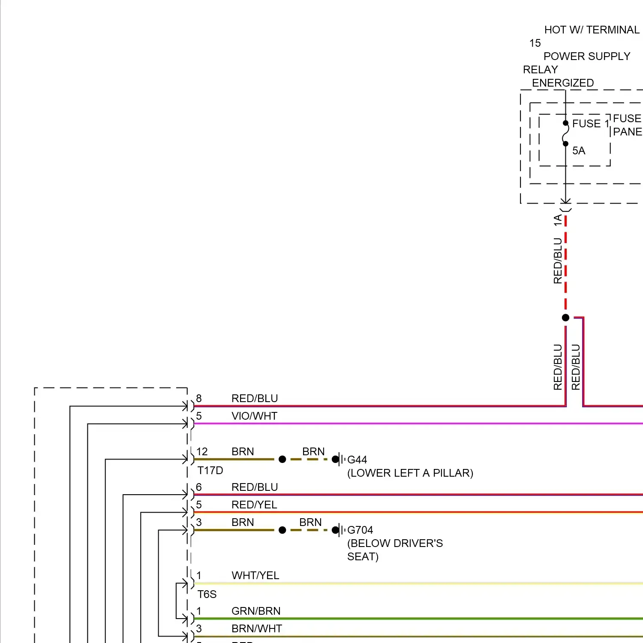This screenshot has height=643, width=643.
Task: Click the splice dot on the pin 12 BRN wire
Action: 282,460
